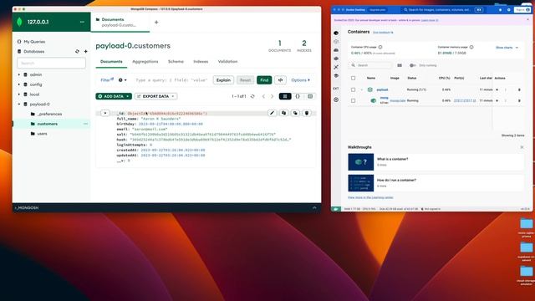Screen dimensions: 535x301
Task: Open connection options next to 127.0.0.1
Action: pos(82,22)
